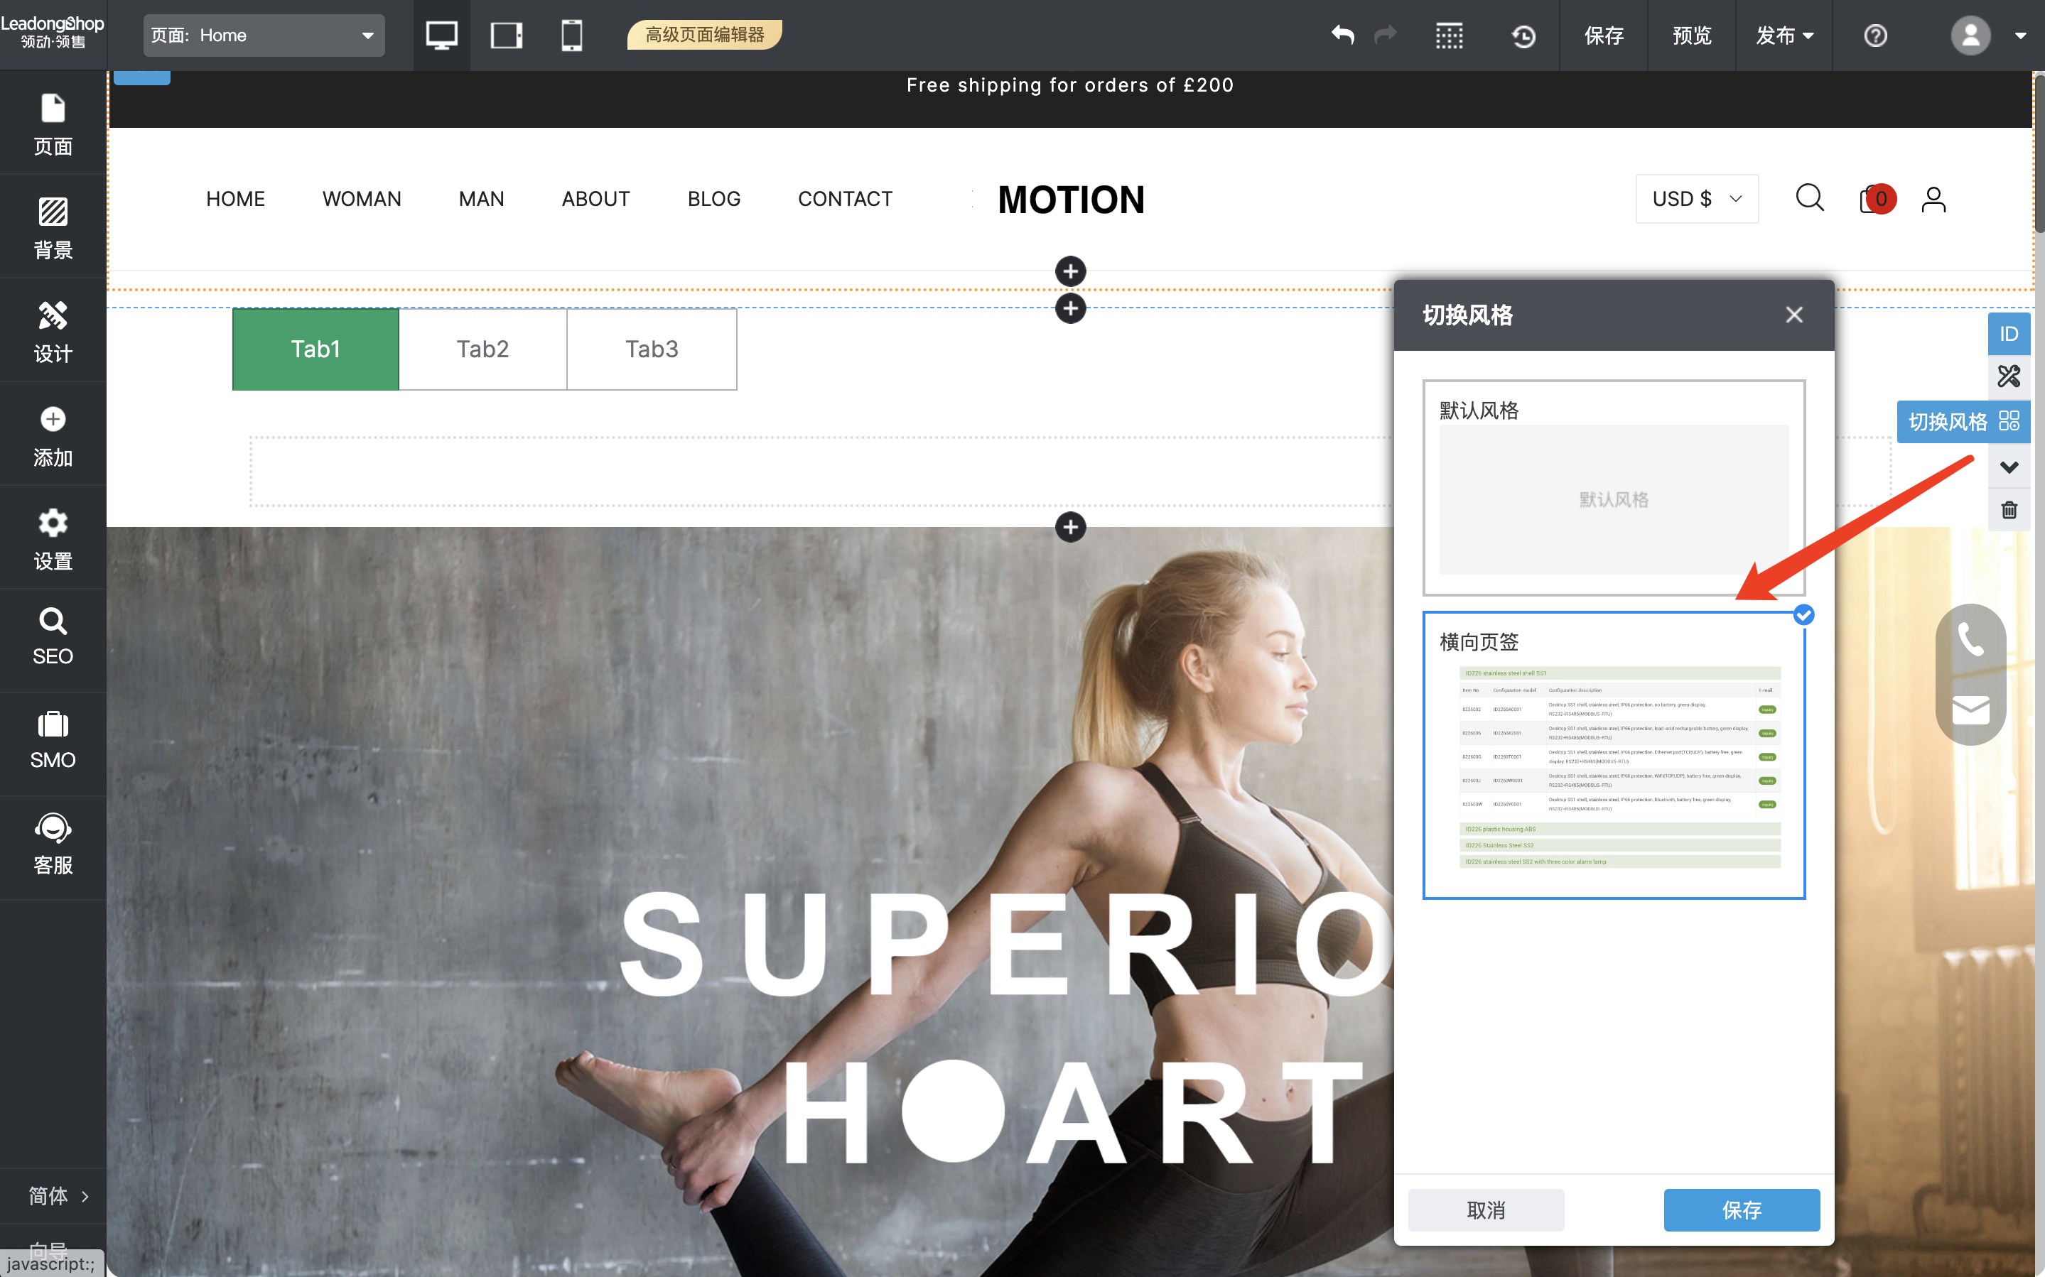Viewport: 2045px width, 1277px height.
Task: Toggle the grid guidelines icon
Action: click(1449, 36)
